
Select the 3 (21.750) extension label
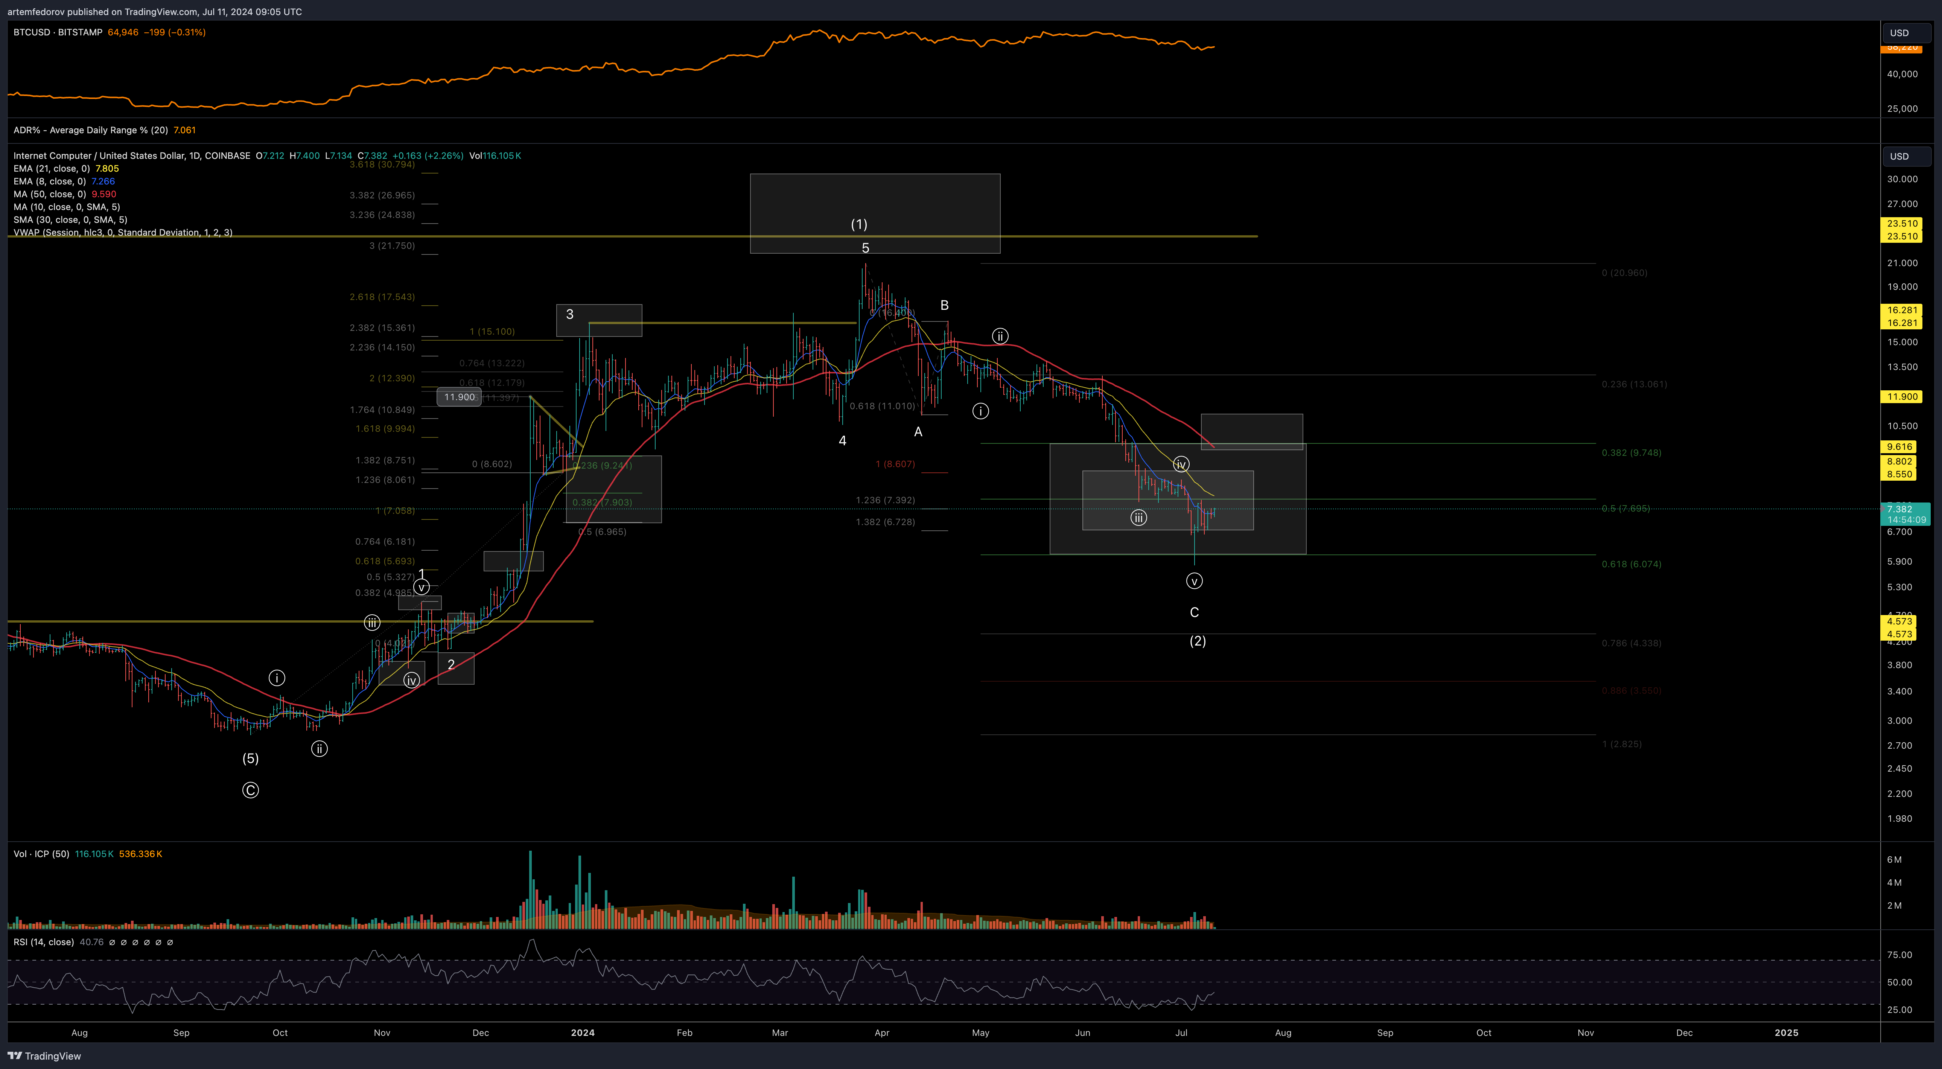point(392,246)
